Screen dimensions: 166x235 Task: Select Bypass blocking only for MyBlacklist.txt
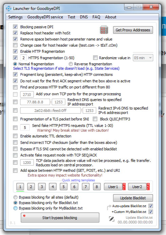coord(15,208)
